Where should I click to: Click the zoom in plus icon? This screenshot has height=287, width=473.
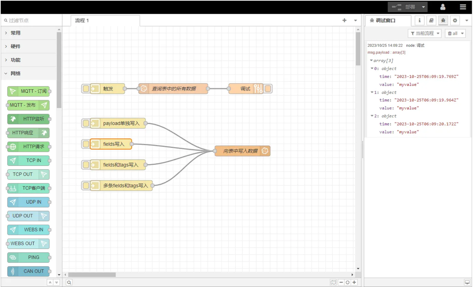point(354,283)
